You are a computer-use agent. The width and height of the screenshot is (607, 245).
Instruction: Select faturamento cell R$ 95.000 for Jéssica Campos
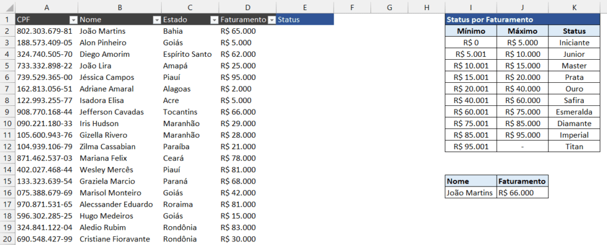tap(247, 78)
